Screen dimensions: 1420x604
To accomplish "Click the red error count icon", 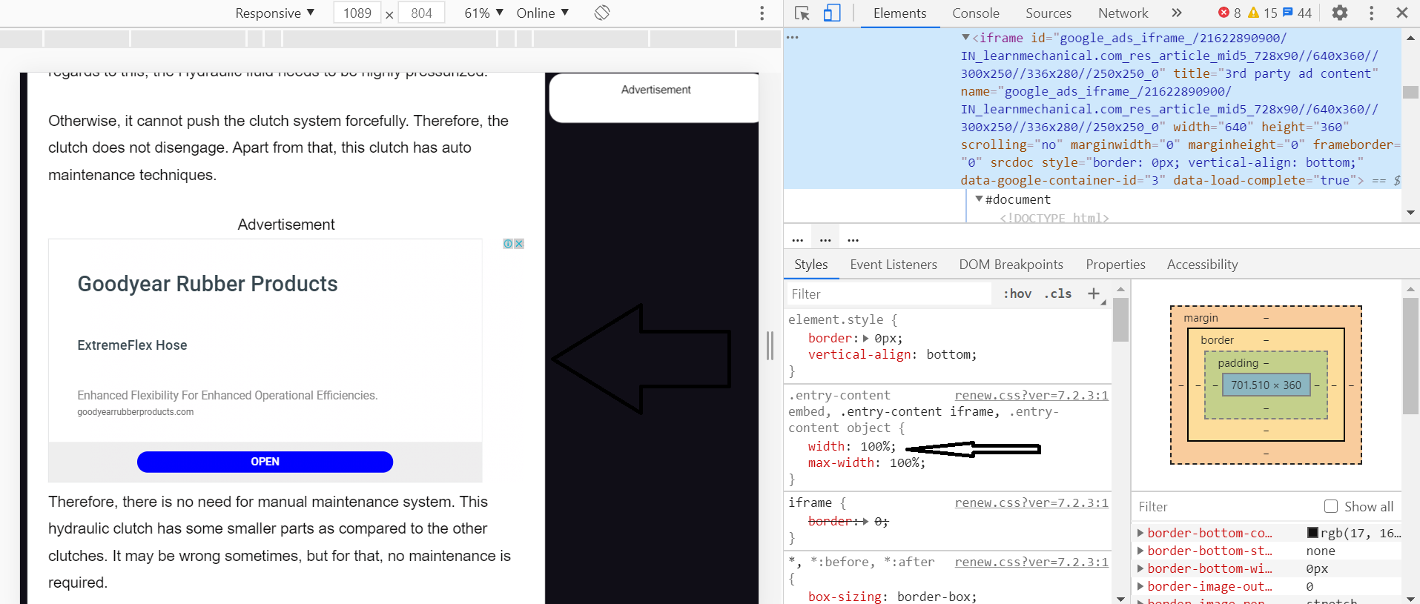I will coord(1223,13).
